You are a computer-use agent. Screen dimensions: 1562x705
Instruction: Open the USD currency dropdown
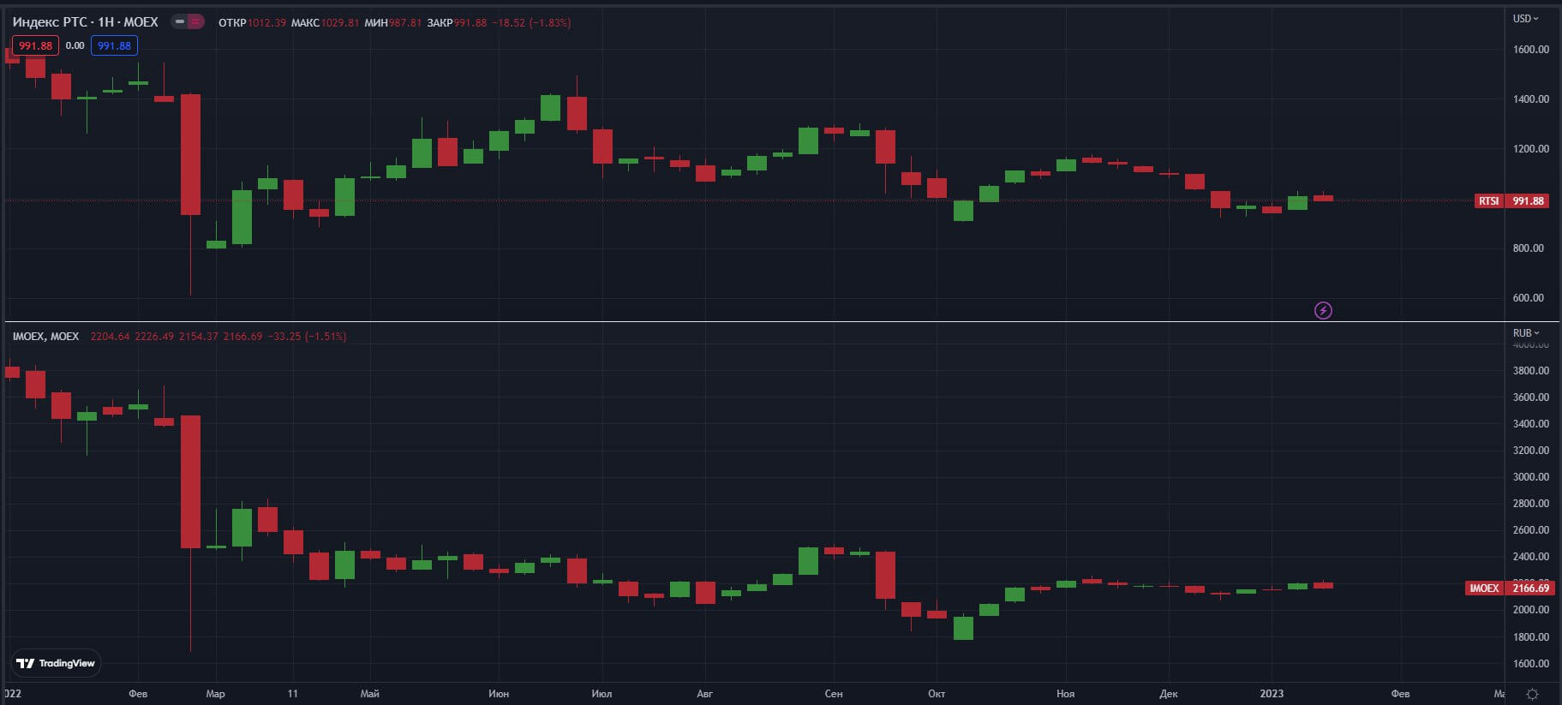[x=1525, y=18]
